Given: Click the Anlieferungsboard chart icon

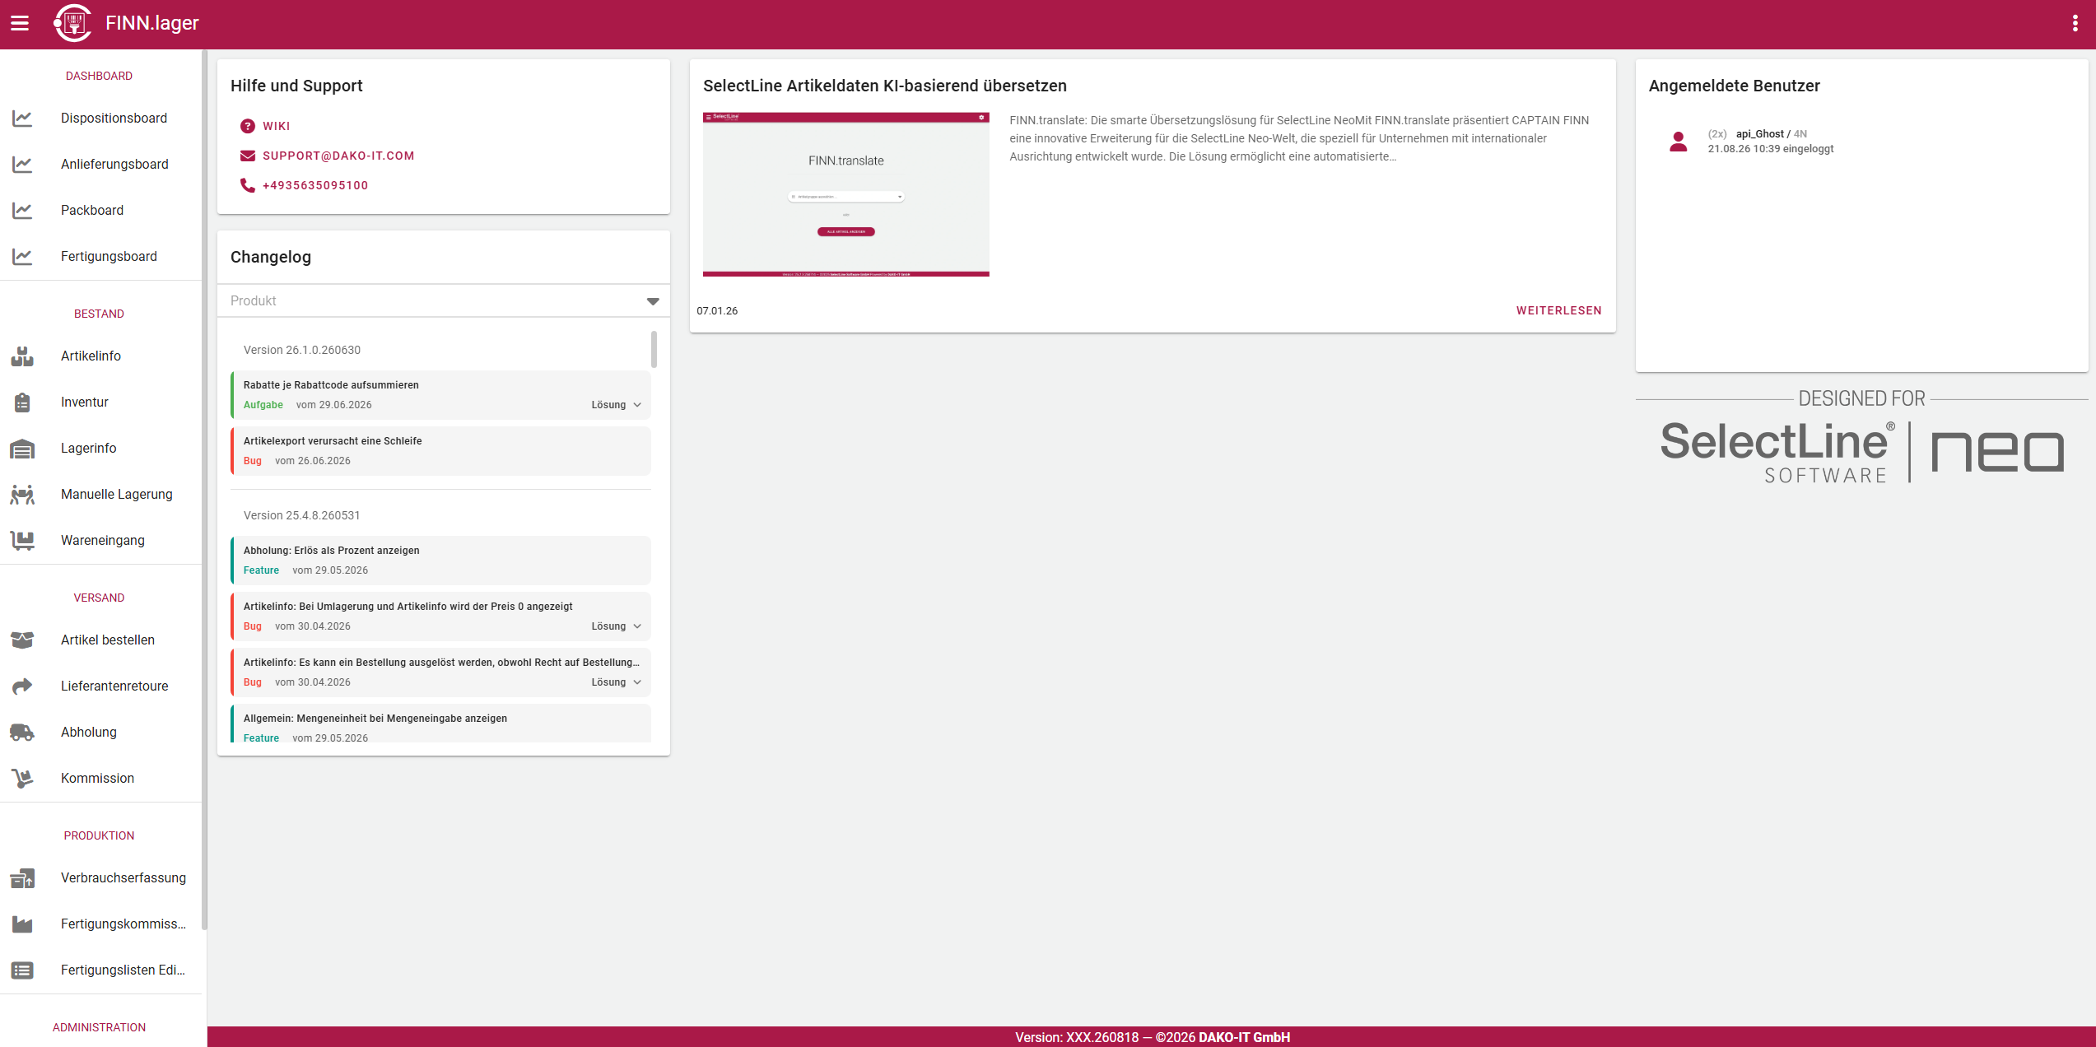Looking at the screenshot, I should (22, 165).
